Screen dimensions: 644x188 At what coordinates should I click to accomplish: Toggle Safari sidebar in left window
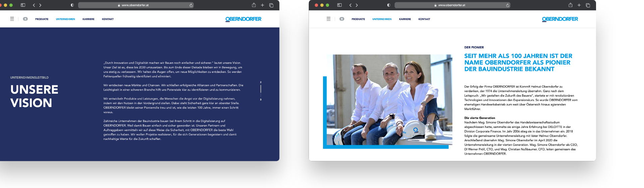(23, 5)
